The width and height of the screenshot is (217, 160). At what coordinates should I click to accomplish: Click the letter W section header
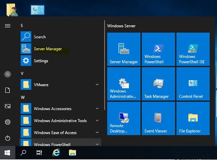pyautogui.click(x=23, y=97)
